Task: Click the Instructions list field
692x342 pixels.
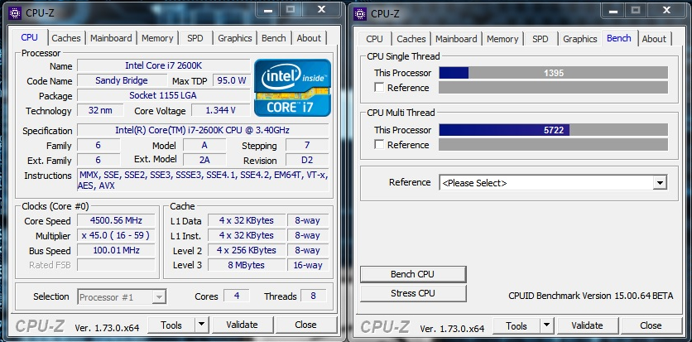Action: point(203,180)
